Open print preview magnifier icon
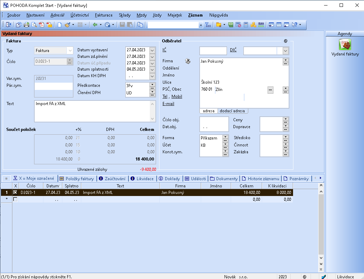 34,24
